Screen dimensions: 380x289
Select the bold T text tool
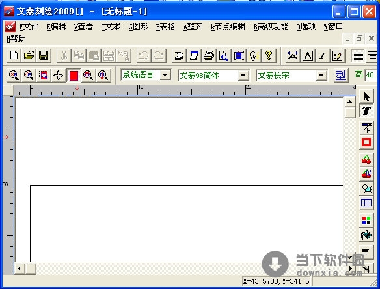coord(366,111)
